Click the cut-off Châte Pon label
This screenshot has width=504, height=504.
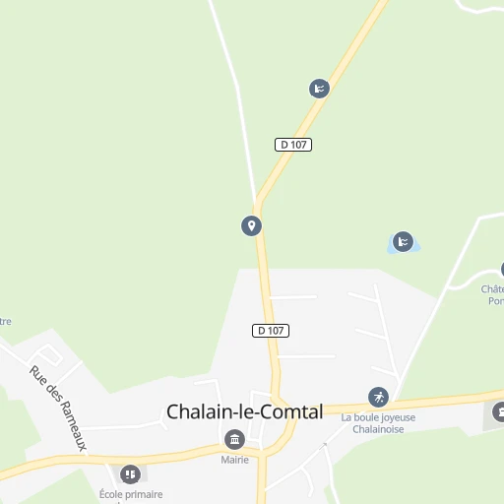[492, 295]
